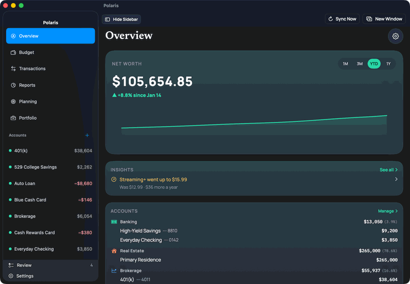410x284 pixels.
Task: Open the 401(k) 4011 row
Action: pyautogui.click(x=254, y=279)
